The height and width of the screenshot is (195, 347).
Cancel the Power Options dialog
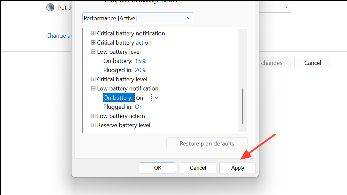(198, 168)
